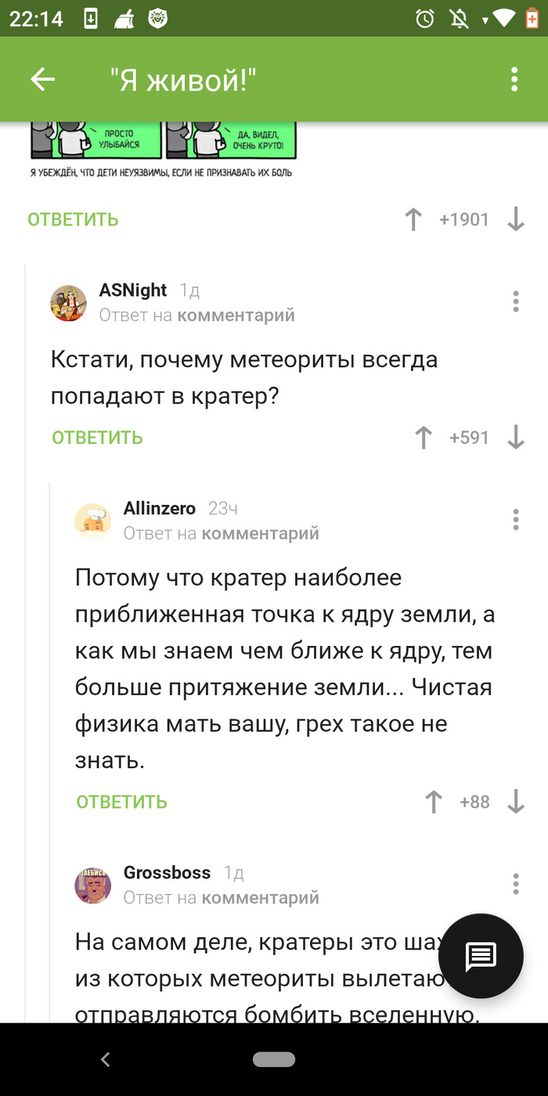548x1096 pixels.
Task: Open options menu for Allinzero's comment
Action: (x=515, y=520)
